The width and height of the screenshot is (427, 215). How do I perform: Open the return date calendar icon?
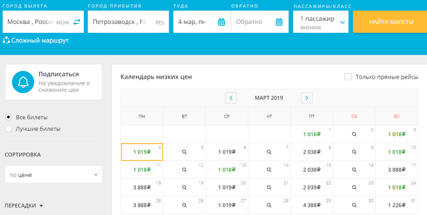[x=279, y=22]
